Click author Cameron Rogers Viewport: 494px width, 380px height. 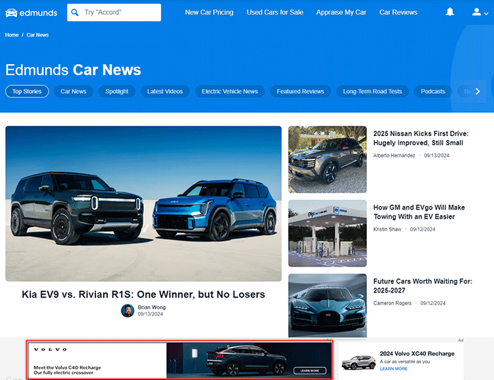tap(392, 303)
